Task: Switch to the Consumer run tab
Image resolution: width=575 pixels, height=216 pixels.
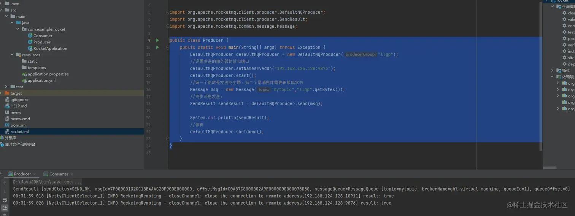Action: tap(59, 174)
